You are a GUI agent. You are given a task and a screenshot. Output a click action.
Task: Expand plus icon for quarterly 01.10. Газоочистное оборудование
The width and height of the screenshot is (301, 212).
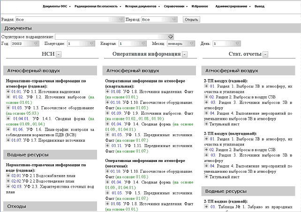[107, 102]
